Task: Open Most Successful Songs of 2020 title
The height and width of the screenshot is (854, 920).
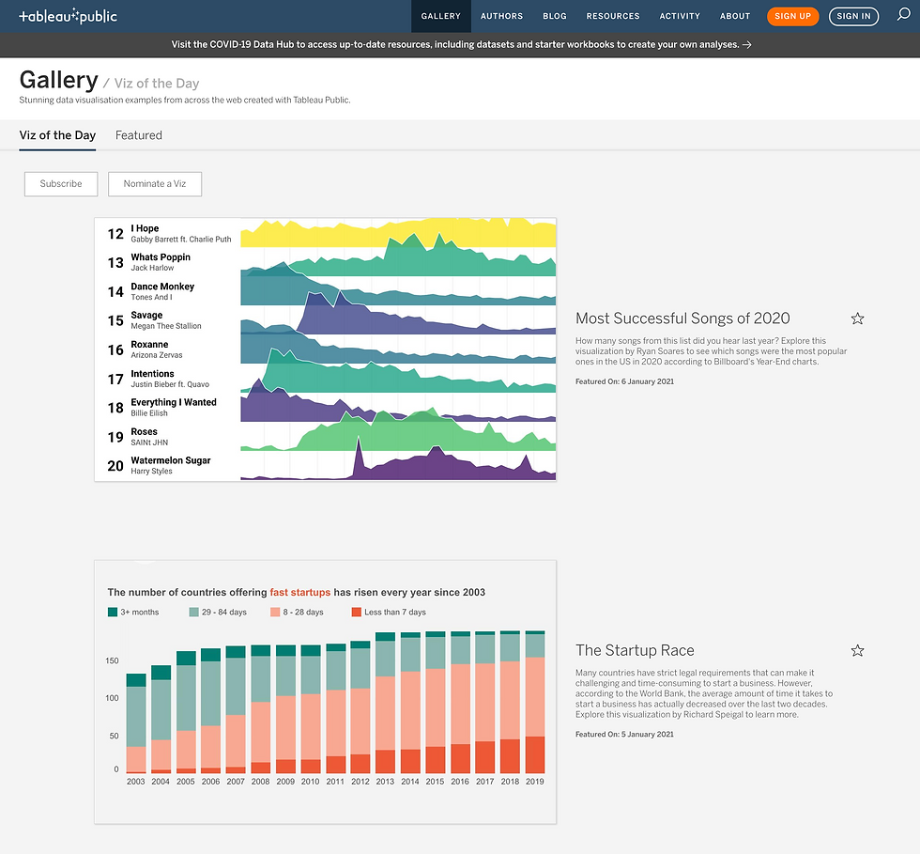Action: pos(682,318)
